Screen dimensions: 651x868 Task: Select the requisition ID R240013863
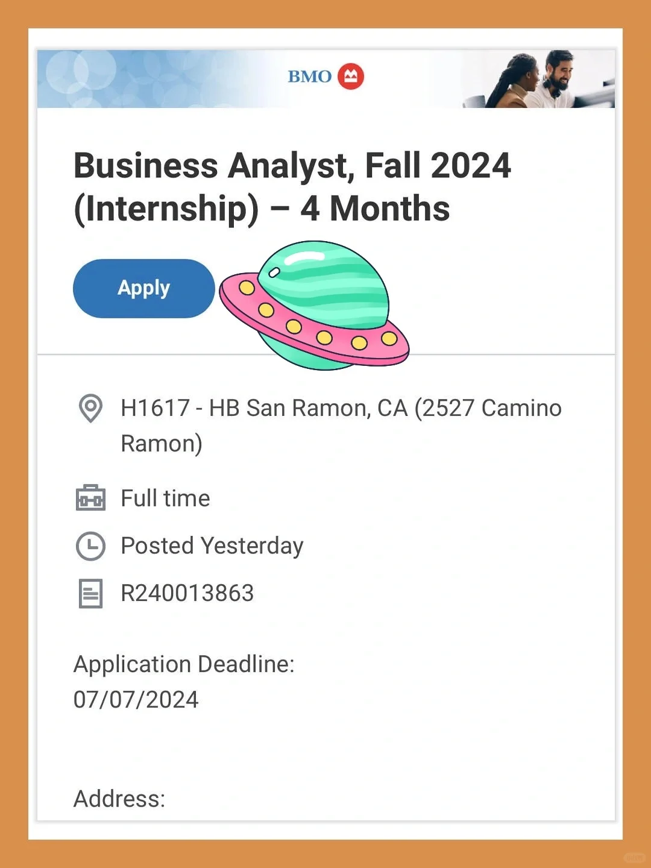tap(187, 593)
